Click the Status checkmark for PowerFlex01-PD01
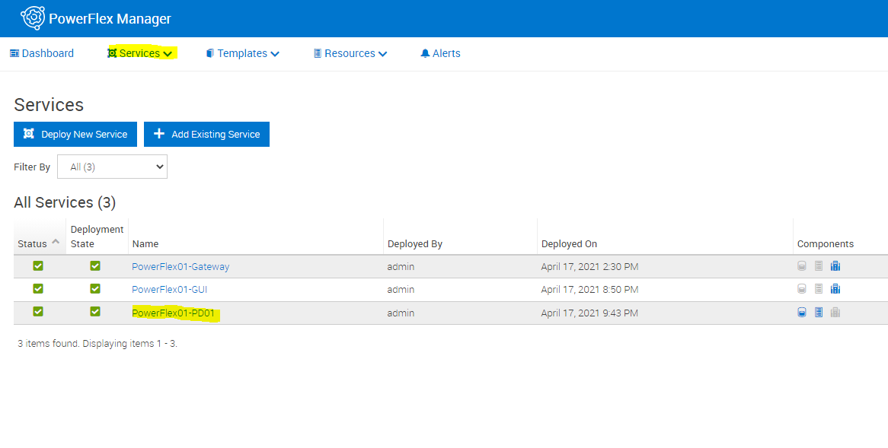Image resolution: width=888 pixels, height=448 pixels. [37, 312]
